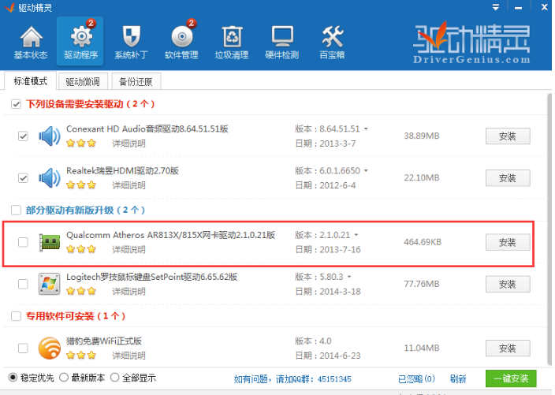Open the 硬件检测 monitor icon
The width and height of the screenshot is (555, 395).
coord(282,36)
